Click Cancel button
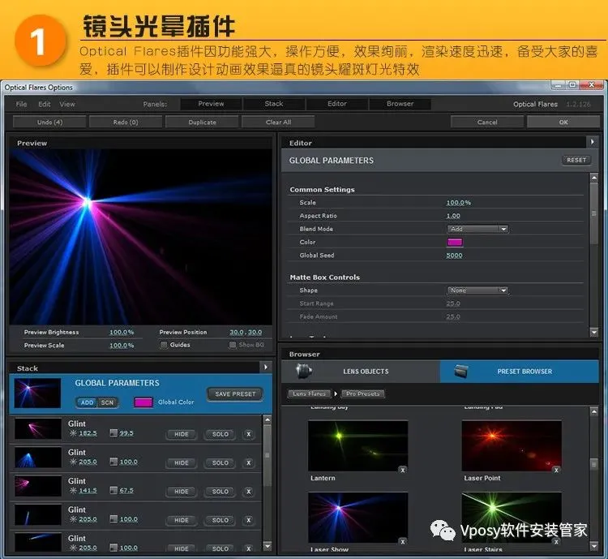Viewport: 608px width, 559px height. point(487,122)
